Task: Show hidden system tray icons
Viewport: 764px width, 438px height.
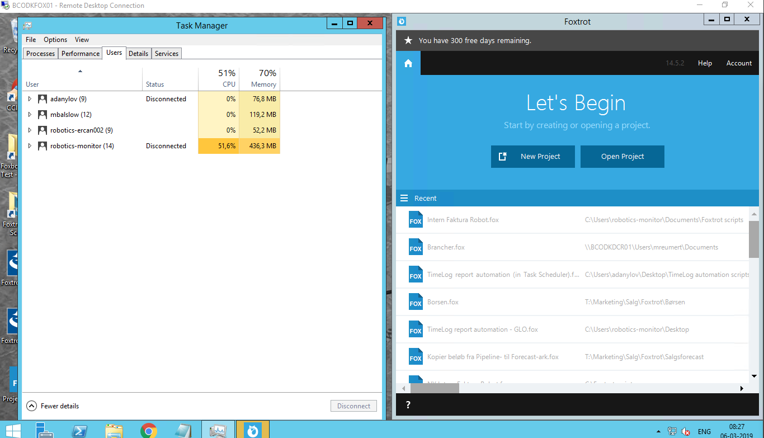Action: coord(658,432)
